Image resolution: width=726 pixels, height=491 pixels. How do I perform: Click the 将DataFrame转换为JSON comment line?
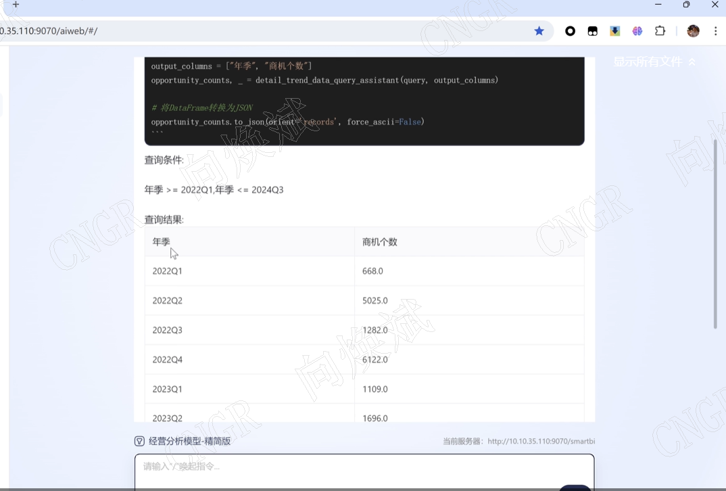pyautogui.click(x=202, y=108)
